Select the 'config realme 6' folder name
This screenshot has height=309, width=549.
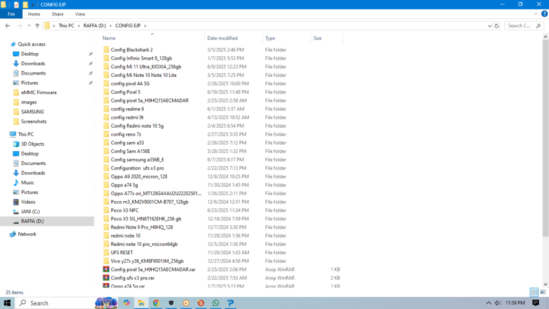coord(128,109)
